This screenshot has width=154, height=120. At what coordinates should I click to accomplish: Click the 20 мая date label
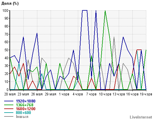click(x=10, y=94)
